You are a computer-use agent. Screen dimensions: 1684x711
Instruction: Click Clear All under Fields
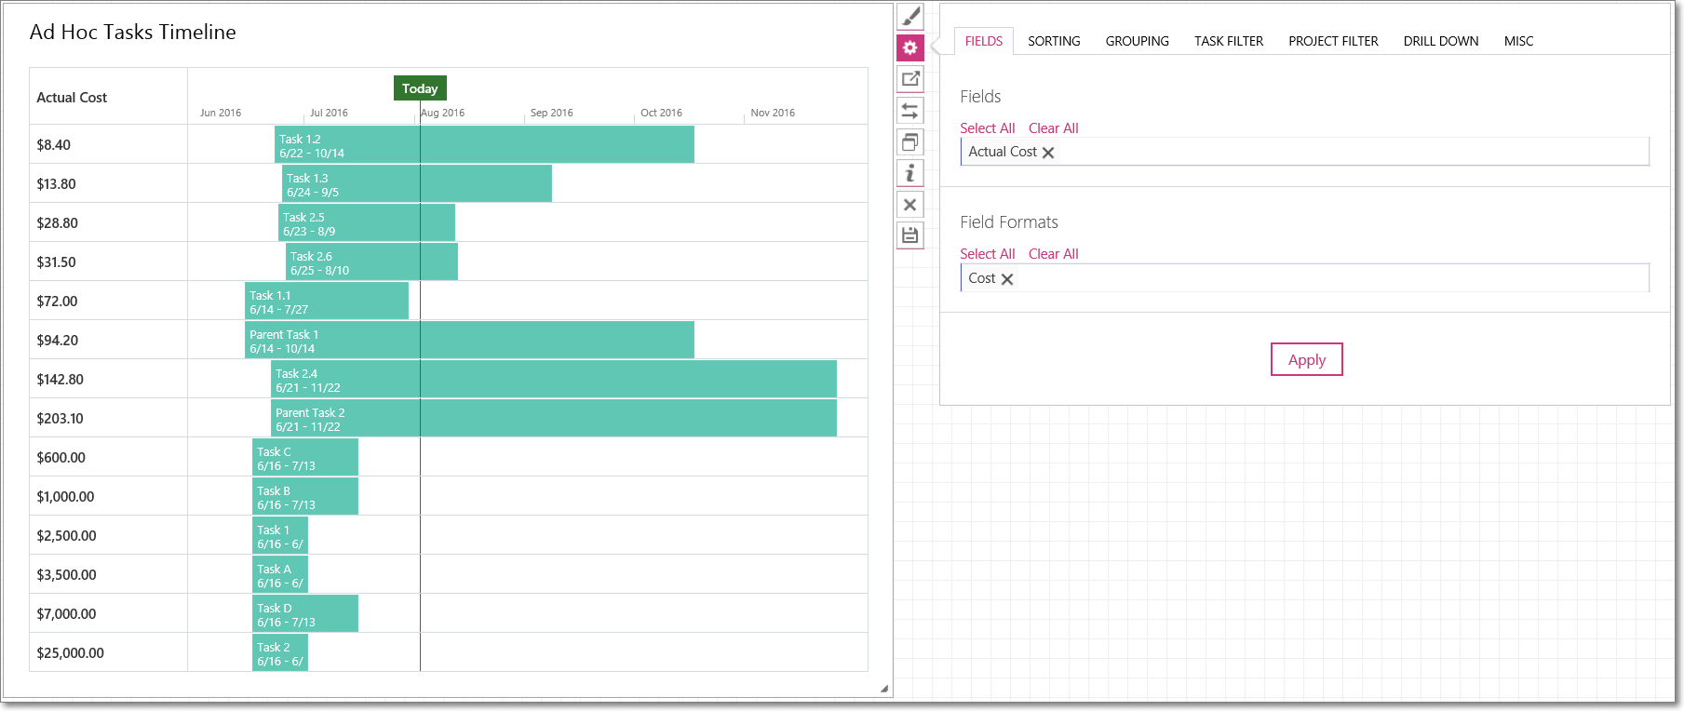(1053, 128)
